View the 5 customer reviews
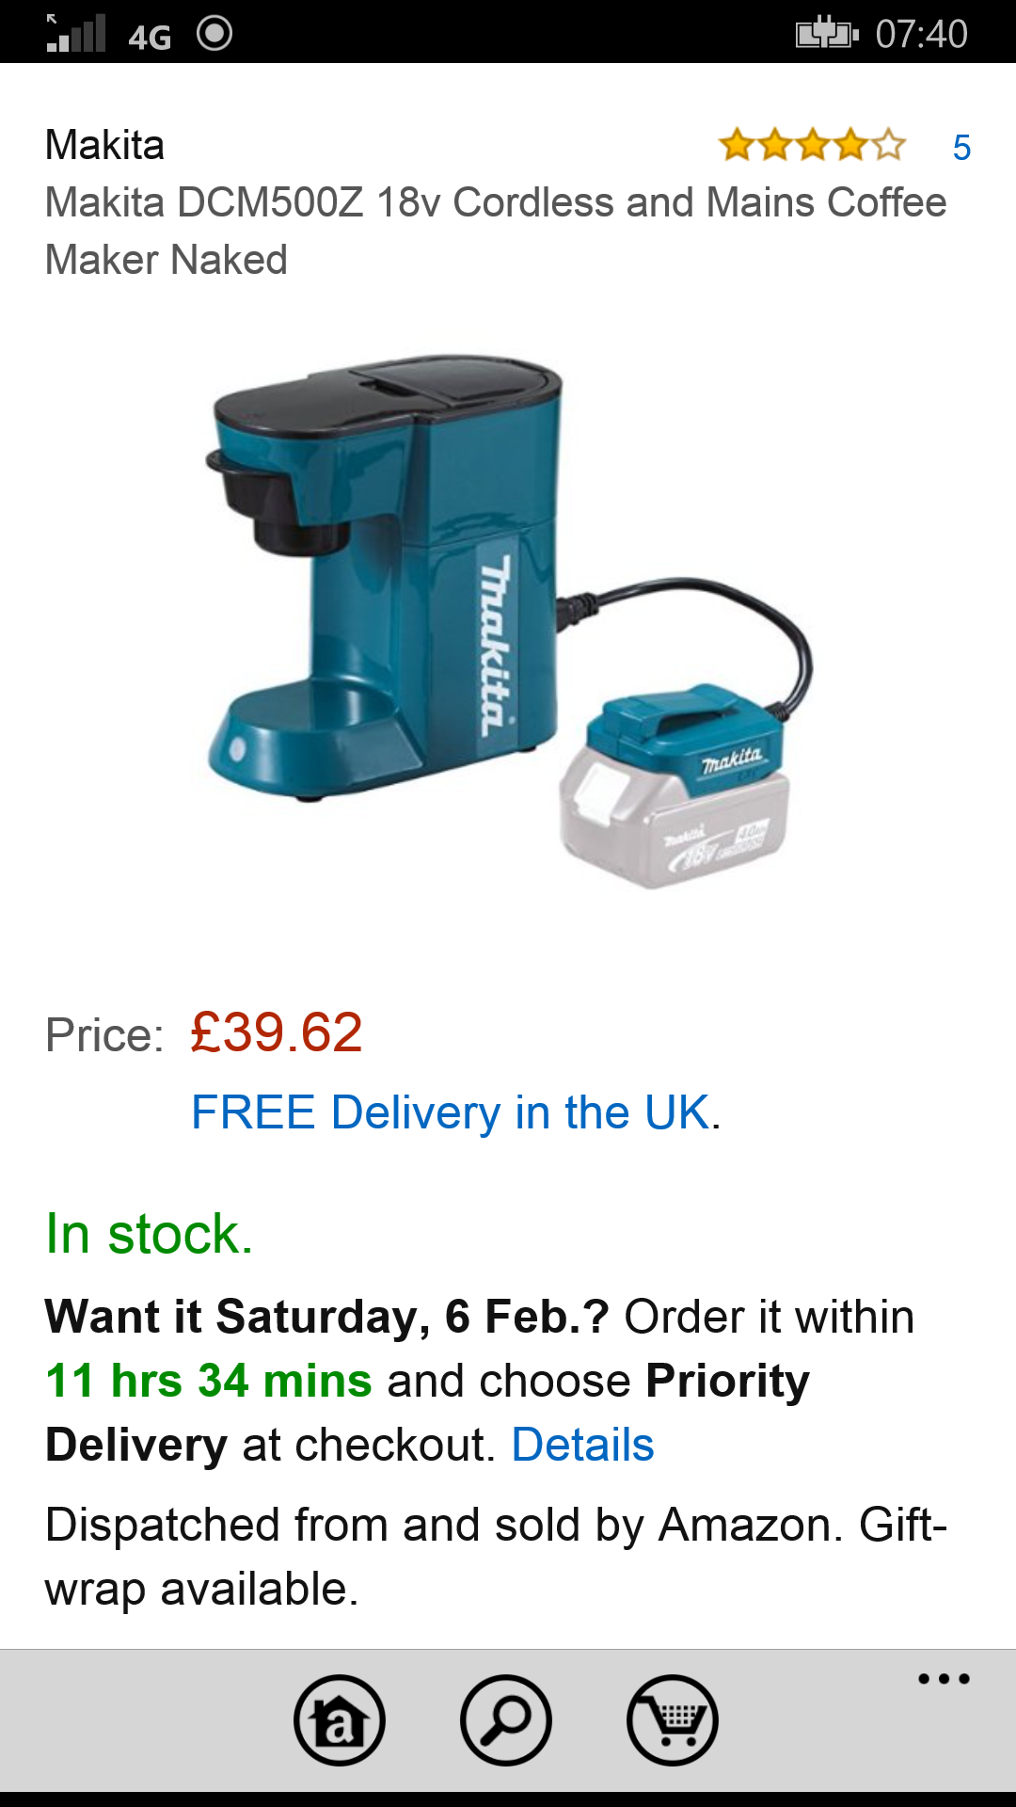 click(x=961, y=148)
